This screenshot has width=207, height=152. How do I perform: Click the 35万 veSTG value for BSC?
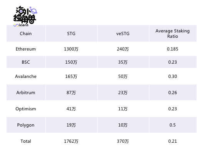coord(123,62)
